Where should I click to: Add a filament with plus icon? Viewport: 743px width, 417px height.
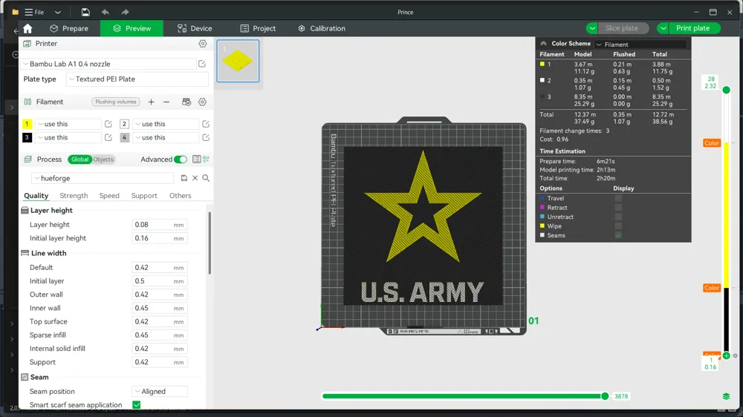pos(151,102)
